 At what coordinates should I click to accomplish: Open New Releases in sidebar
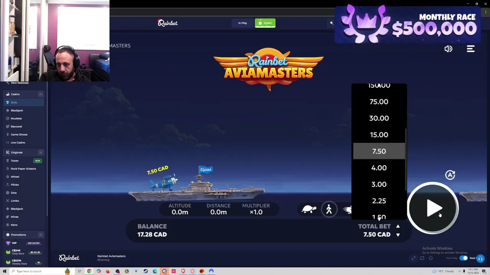(x=20, y=83)
